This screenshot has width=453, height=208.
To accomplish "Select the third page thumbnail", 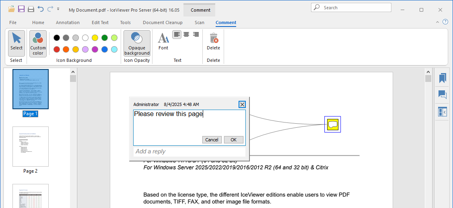I will (31, 196).
